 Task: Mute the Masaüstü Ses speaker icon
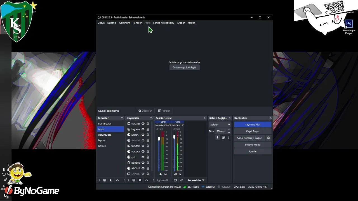[161, 174]
